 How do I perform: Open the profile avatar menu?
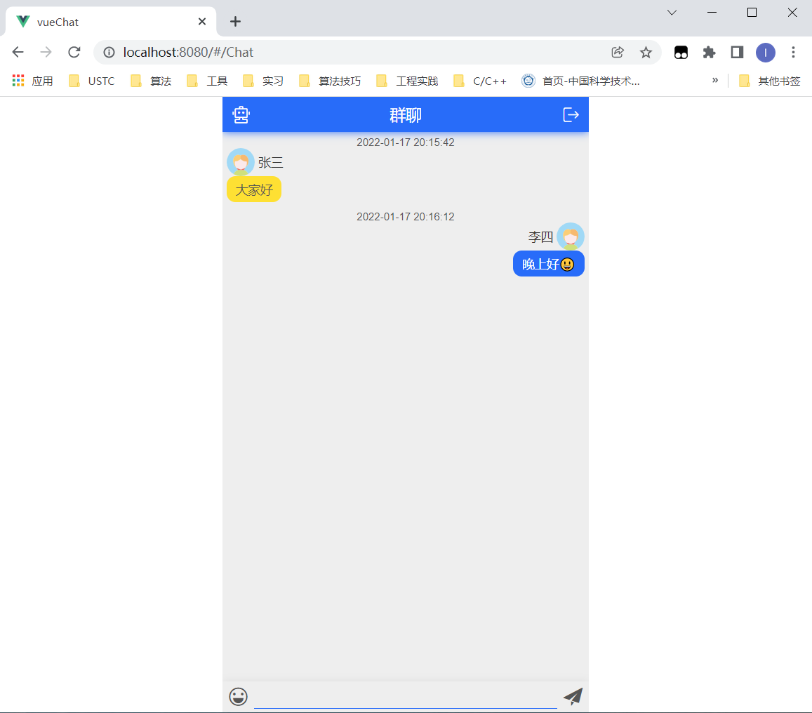click(x=766, y=53)
